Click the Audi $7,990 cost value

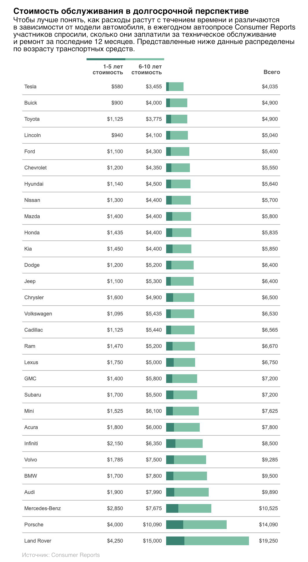point(154,492)
